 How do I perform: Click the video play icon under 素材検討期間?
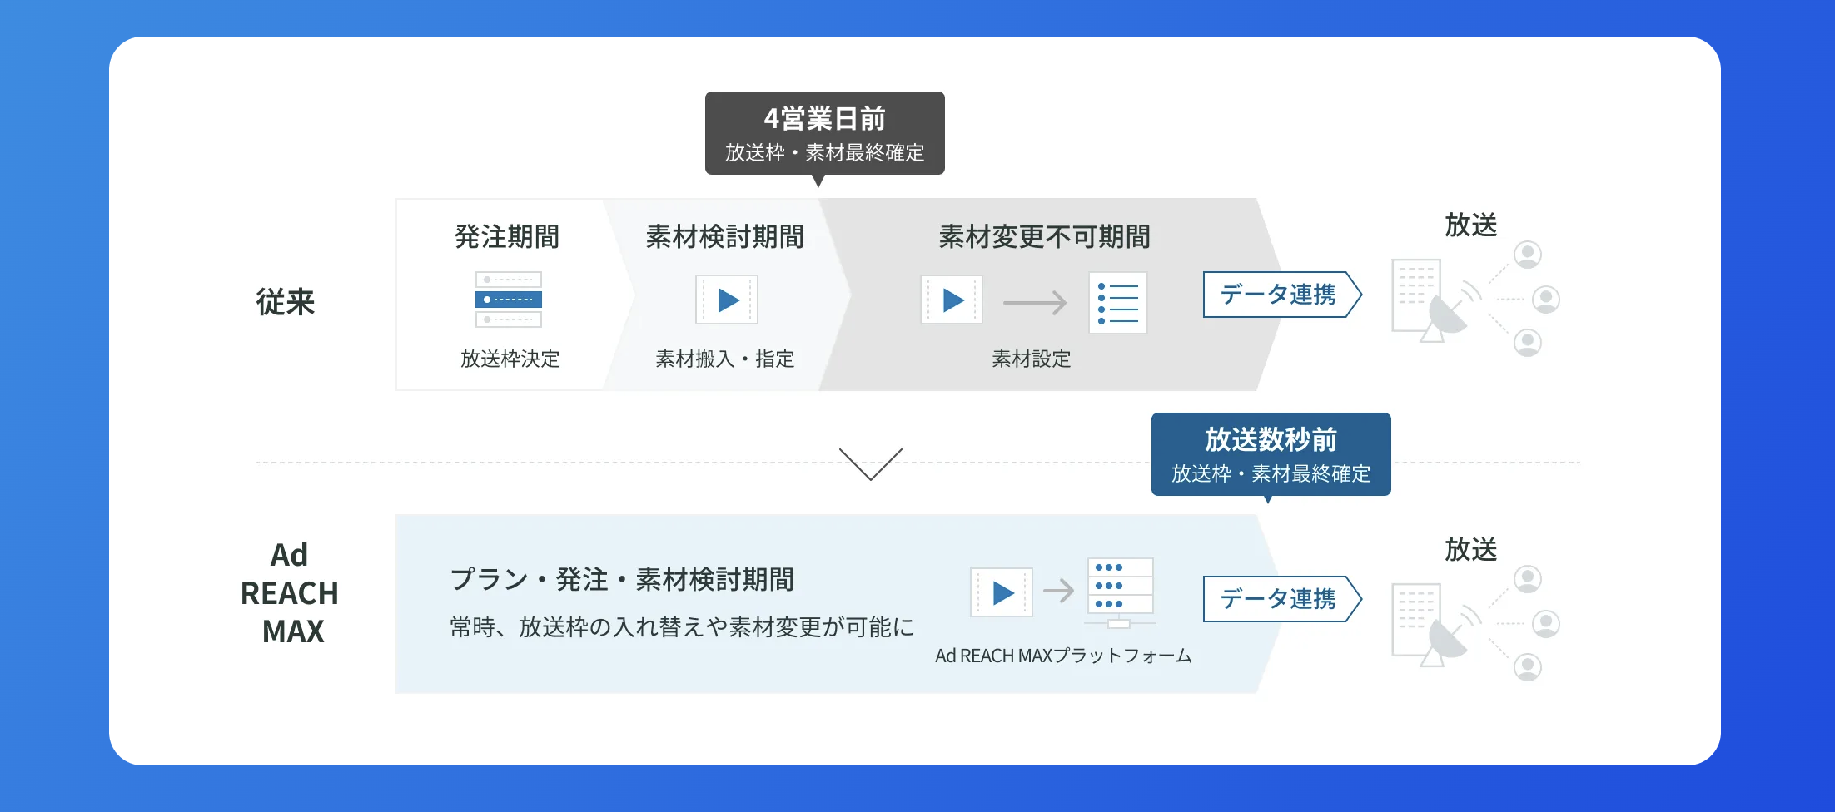(727, 300)
